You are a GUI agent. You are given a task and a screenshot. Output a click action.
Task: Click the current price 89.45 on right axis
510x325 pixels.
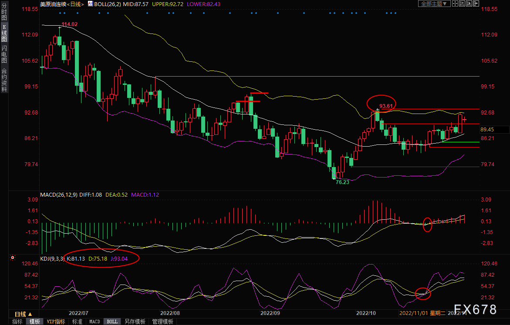click(x=487, y=129)
